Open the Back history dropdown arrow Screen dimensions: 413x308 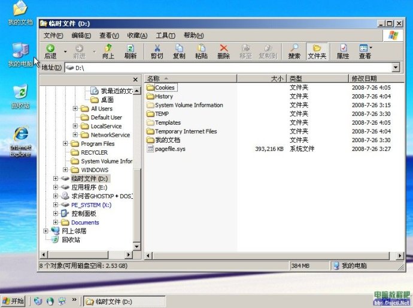pos(65,51)
